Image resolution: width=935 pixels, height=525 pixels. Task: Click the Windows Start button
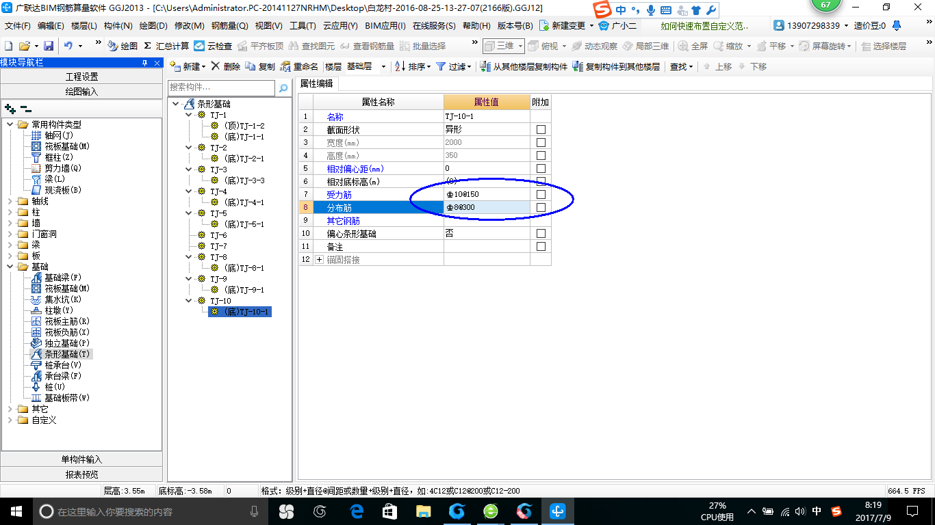pos(15,511)
